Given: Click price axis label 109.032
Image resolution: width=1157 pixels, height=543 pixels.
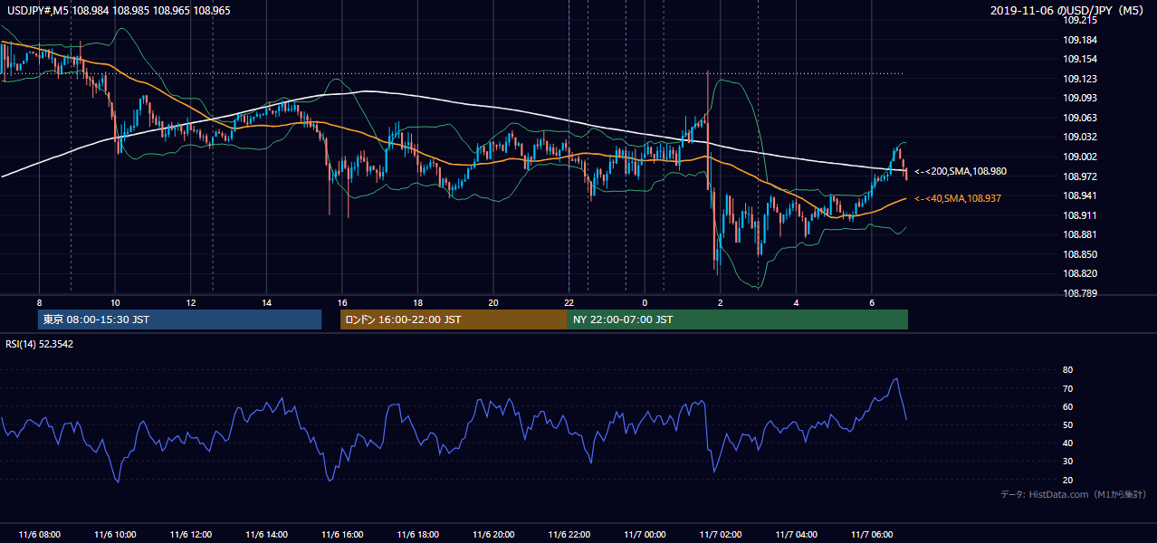Looking at the screenshot, I should tap(1080, 137).
